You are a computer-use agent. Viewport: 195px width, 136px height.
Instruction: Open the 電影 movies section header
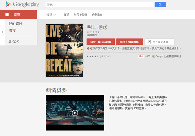(19, 14)
